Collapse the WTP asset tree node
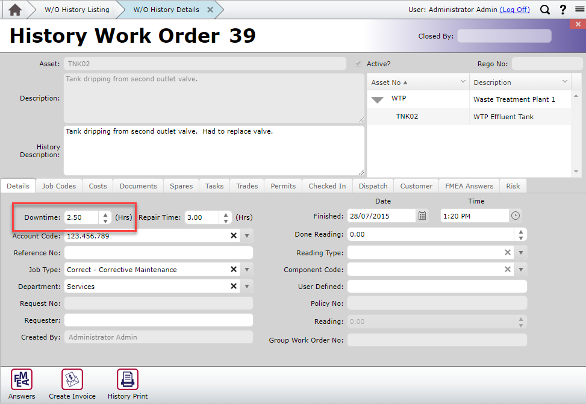 [378, 99]
